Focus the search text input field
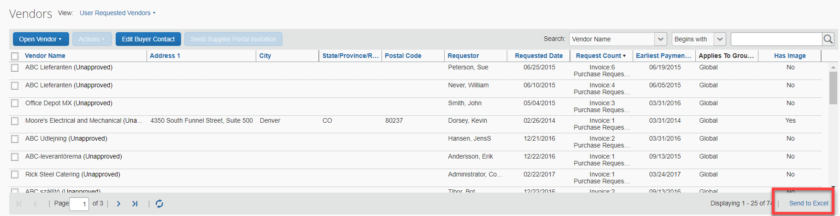840x216 pixels. point(776,39)
